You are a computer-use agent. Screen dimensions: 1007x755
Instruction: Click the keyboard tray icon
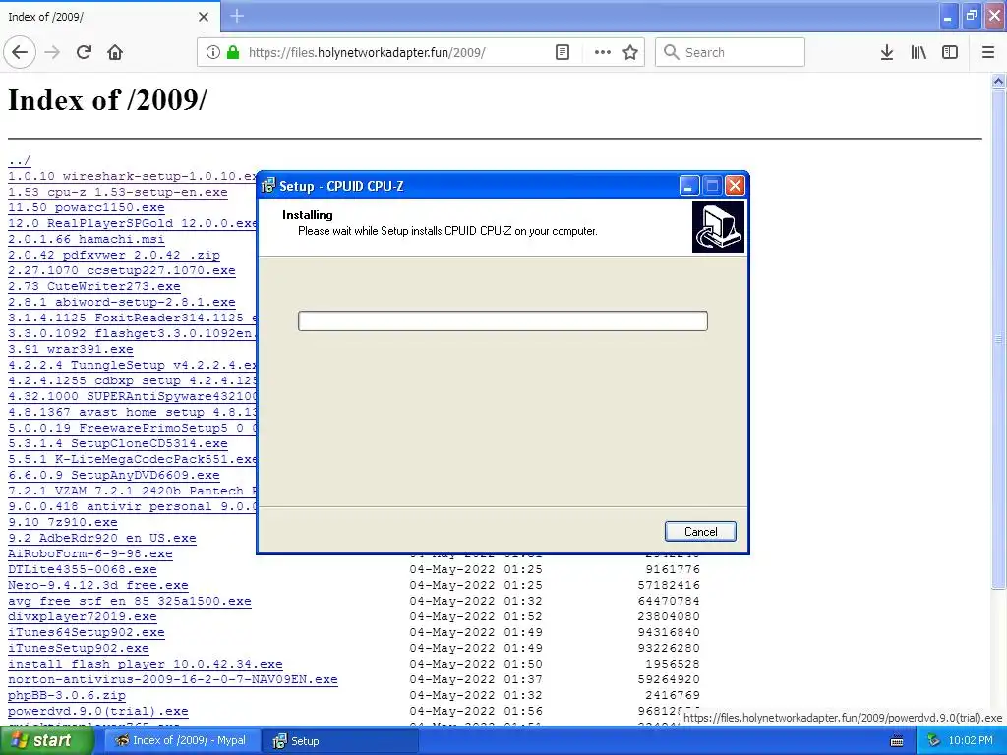(897, 741)
